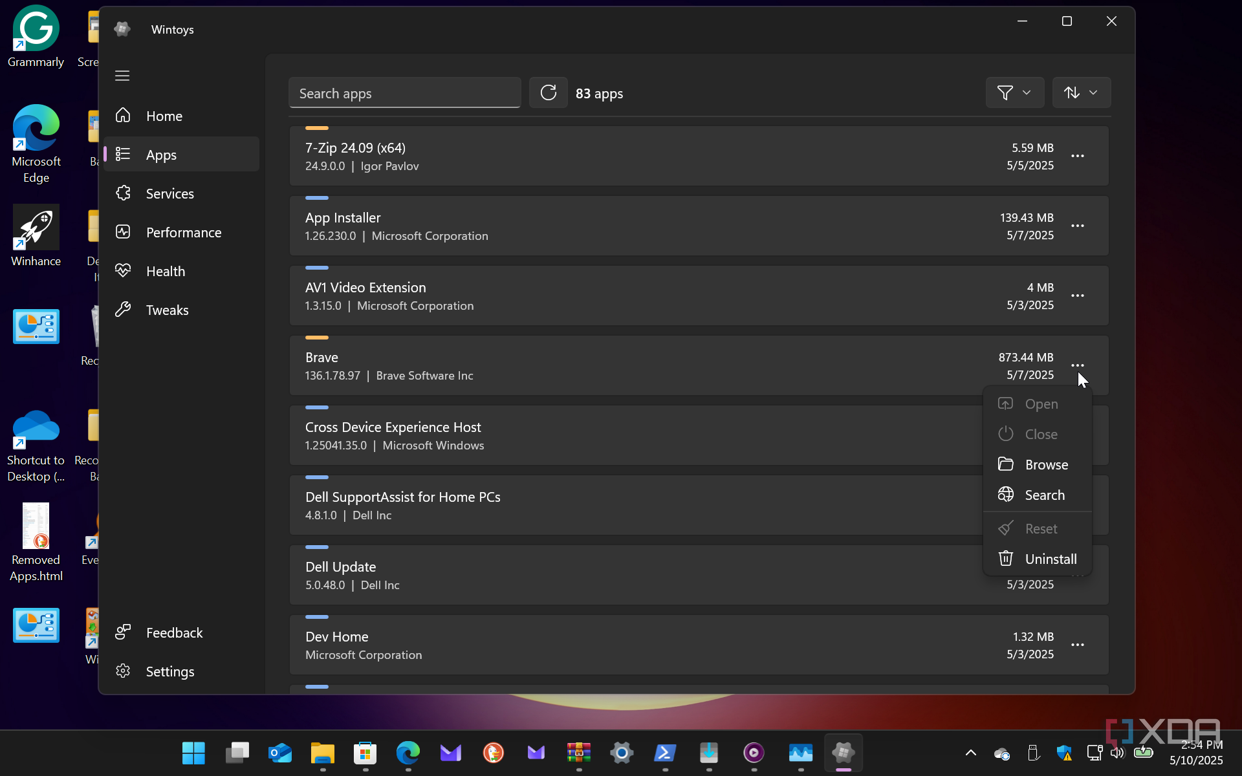Open the Home page in sidebar

(x=181, y=116)
